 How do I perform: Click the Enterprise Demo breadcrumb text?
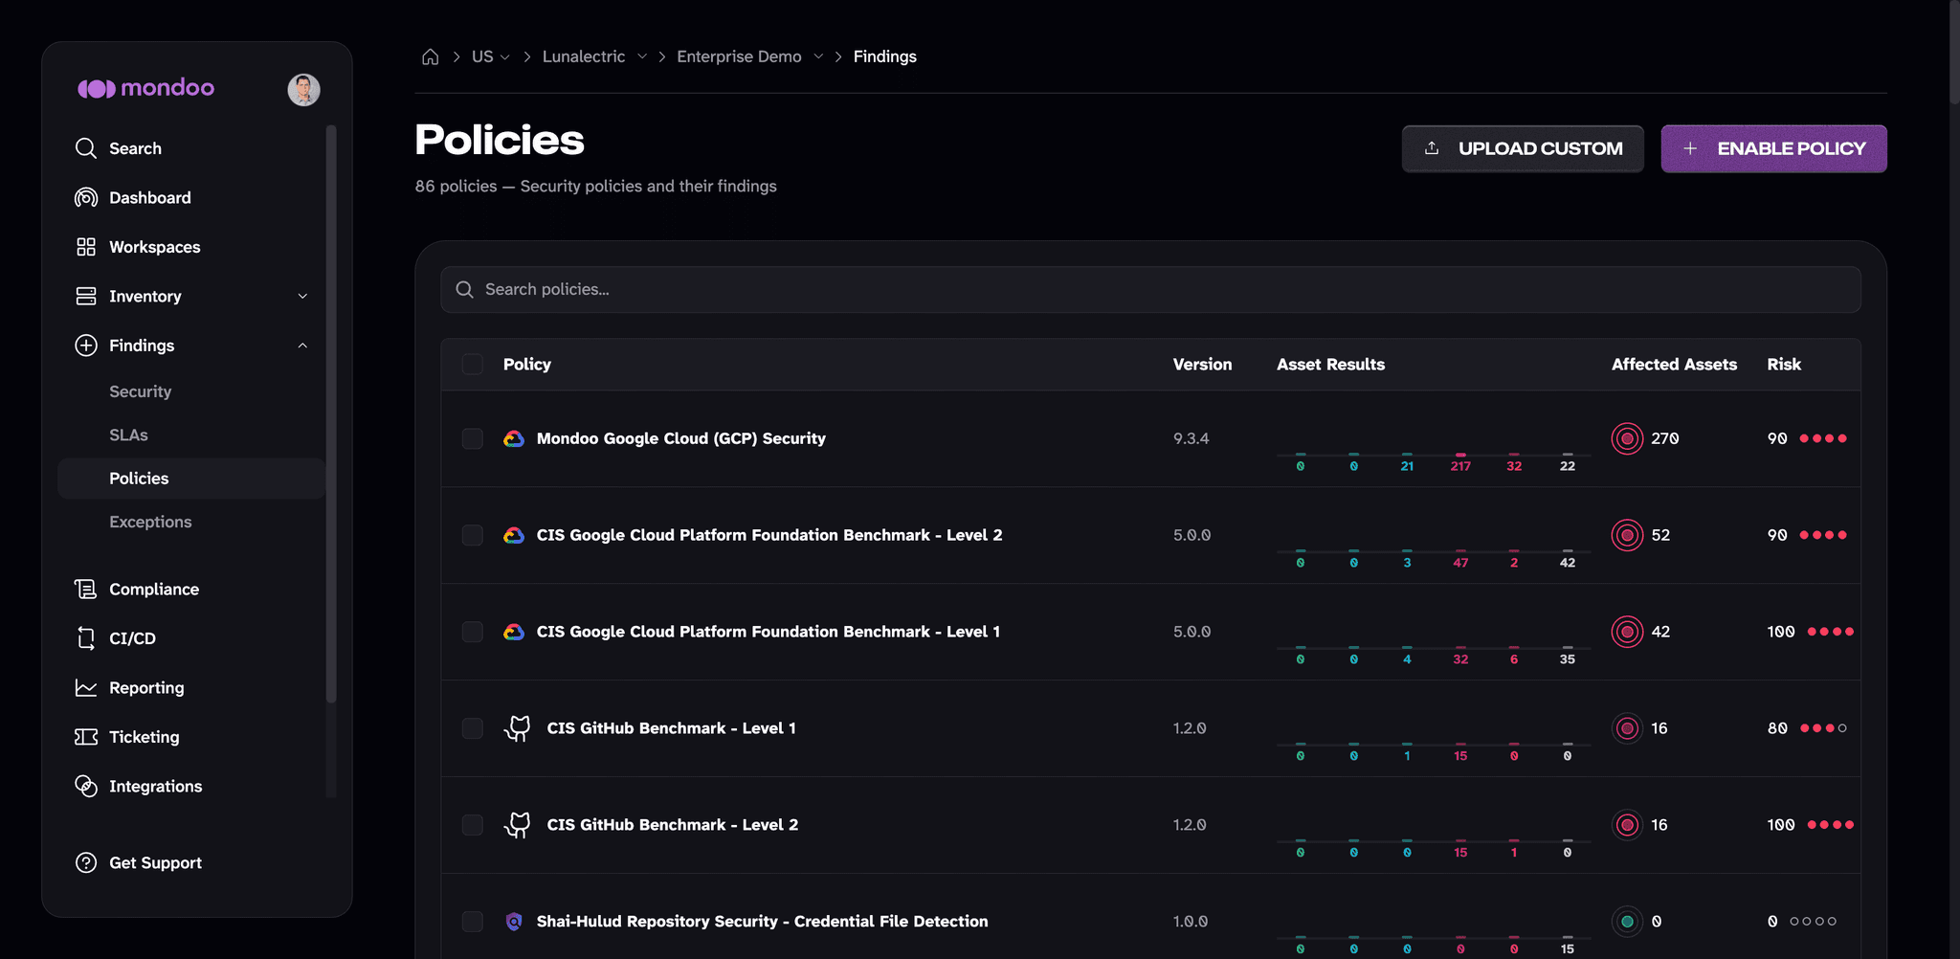[x=739, y=56]
